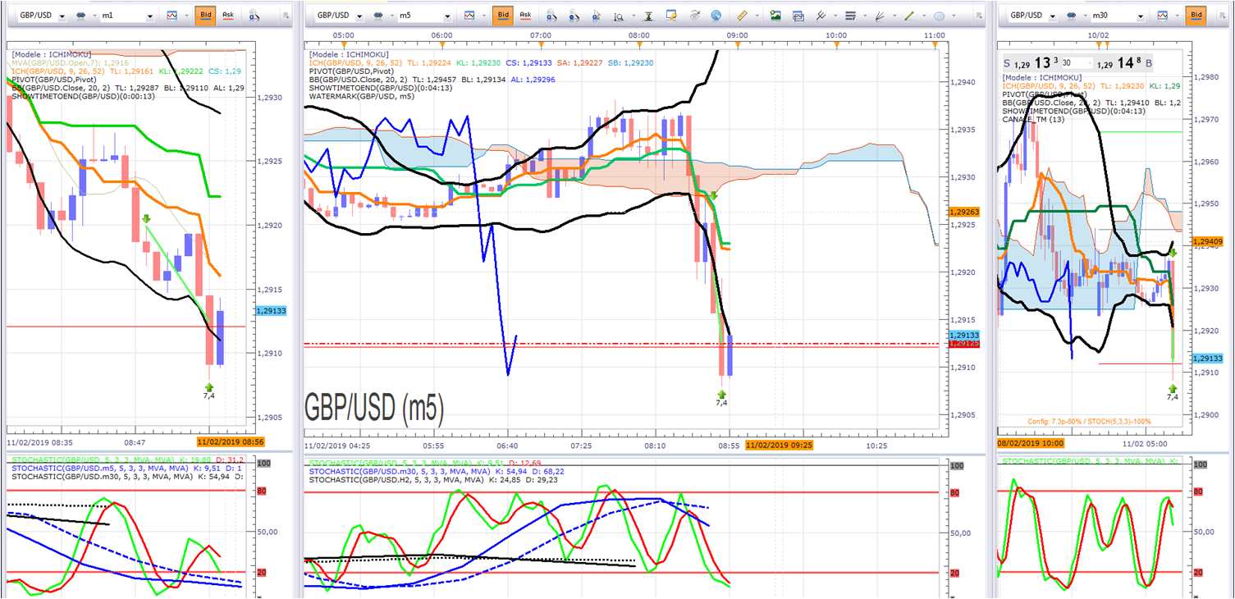The height and width of the screenshot is (599, 1235).
Task: Click the 07:00 time marker on m5 top axis
Action: tap(541, 35)
